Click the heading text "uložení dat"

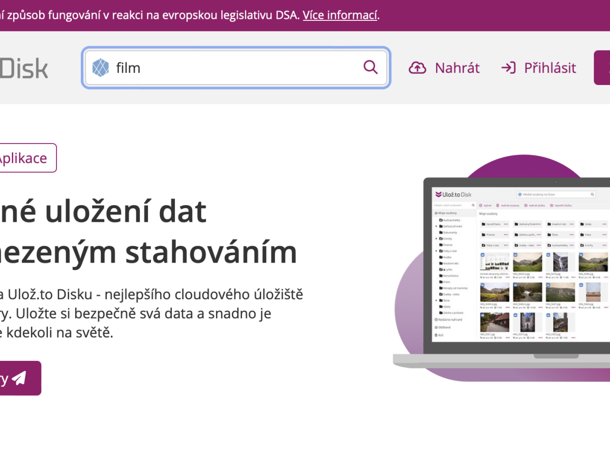pos(126,212)
